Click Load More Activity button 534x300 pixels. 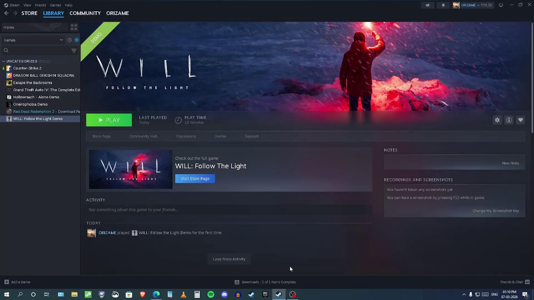tap(229, 259)
